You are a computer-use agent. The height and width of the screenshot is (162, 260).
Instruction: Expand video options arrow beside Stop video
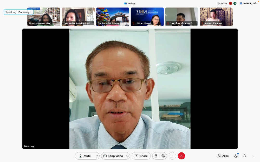127,156
